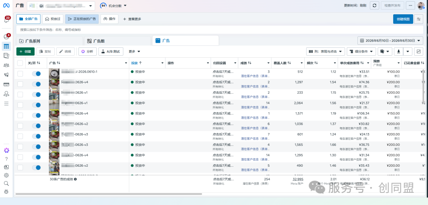Click the info icon beside 30条广告的成效
This screenshot has height=205, width=428.
click(75, 179)
